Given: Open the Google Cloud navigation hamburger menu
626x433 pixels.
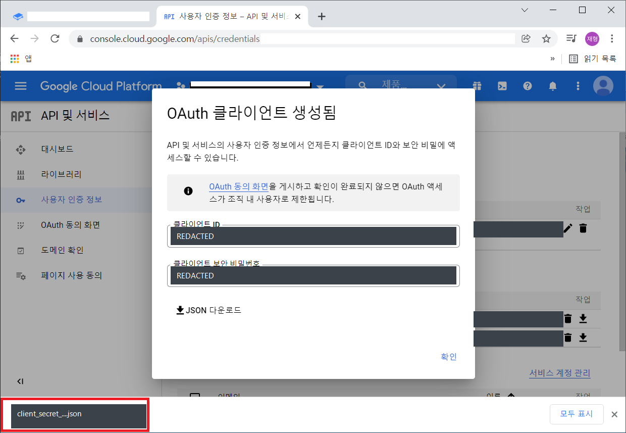Looking at the screenshot, I should pyautogui.click(x=21, y=86).
